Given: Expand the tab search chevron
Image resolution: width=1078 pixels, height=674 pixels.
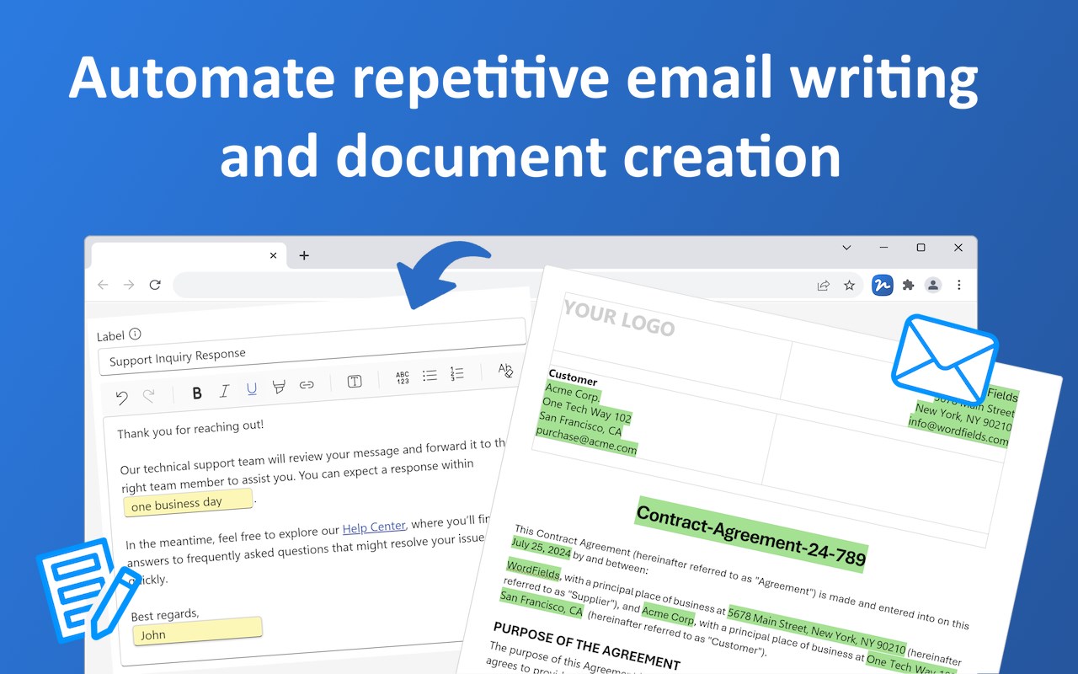Looking at the screenshot, I should (x=847, y=248).
